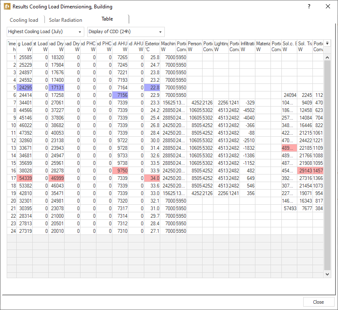338x310 pixels.
Task: Select the highlighted cell 9750
Action: (120, 171)
